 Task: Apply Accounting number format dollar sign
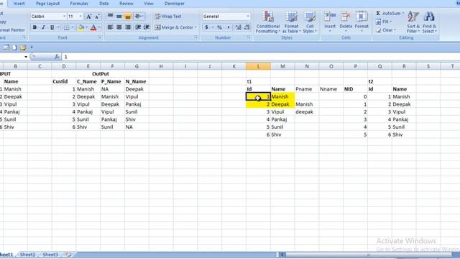click(x=206, y=27)
